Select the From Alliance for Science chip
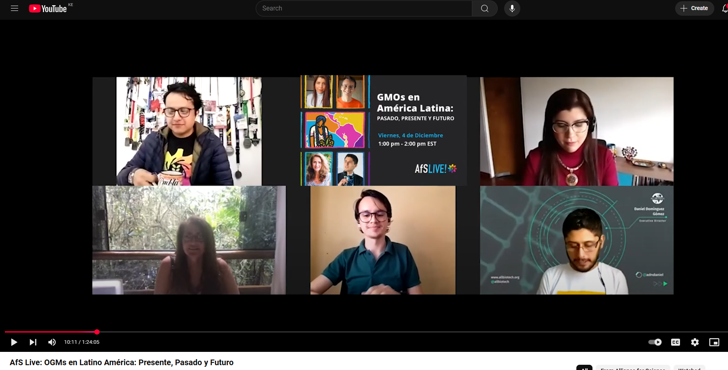728x370 pixels. 633,368
